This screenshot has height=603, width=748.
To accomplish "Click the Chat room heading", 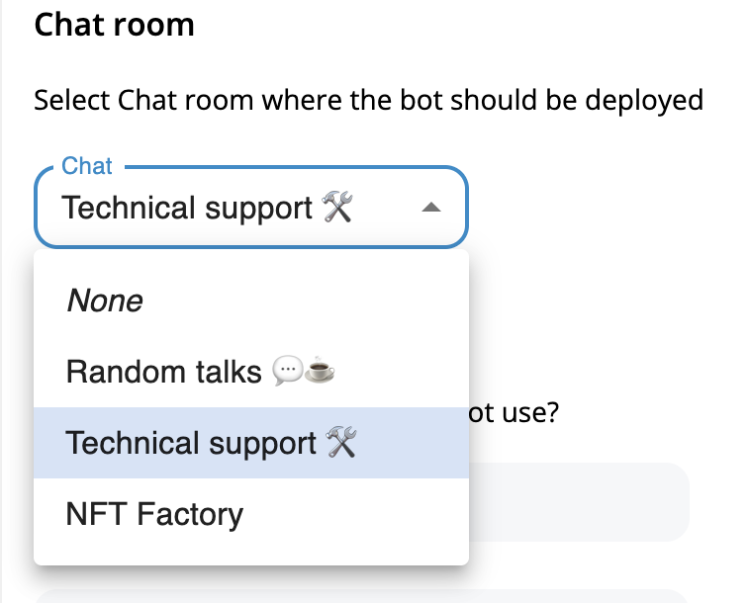I will coord(115,25).
